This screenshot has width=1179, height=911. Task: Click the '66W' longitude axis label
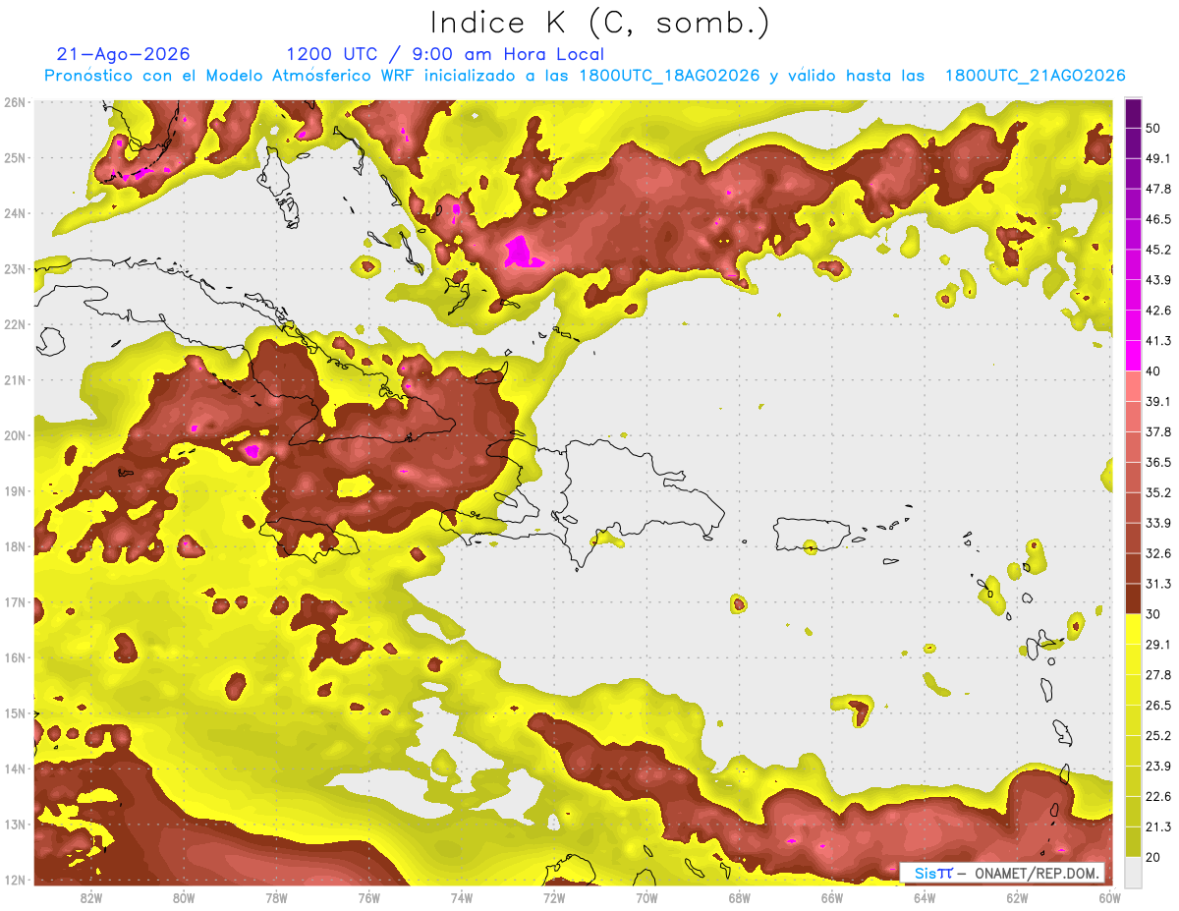point(832,898)
